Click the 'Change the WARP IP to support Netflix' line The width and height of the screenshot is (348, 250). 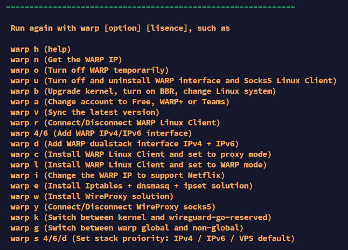117,175
